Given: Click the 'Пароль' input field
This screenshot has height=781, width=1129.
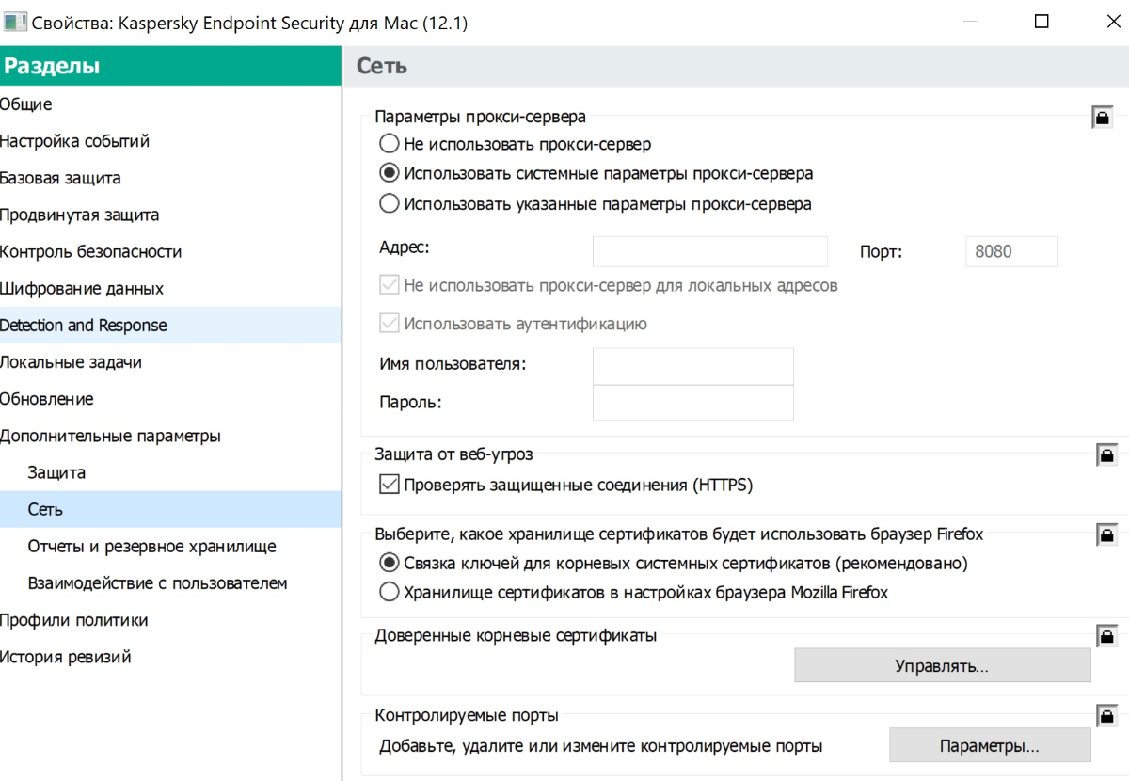Looking at the screenshot, I should point(693,402).
